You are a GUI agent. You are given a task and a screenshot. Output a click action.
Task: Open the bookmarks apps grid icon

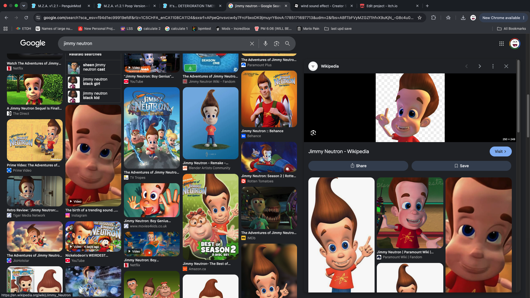[6, 28]
